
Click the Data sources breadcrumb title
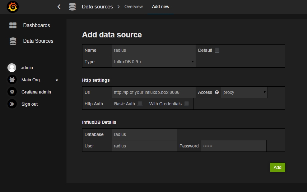tap(97, 7)
